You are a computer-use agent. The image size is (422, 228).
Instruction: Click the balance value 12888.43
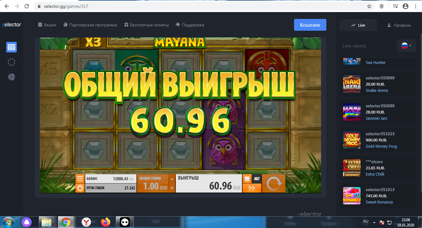(120, 179)
